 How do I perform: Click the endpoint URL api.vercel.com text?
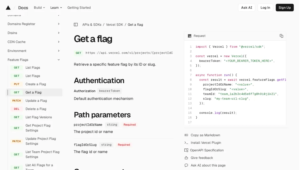click(x=129, y=53)
